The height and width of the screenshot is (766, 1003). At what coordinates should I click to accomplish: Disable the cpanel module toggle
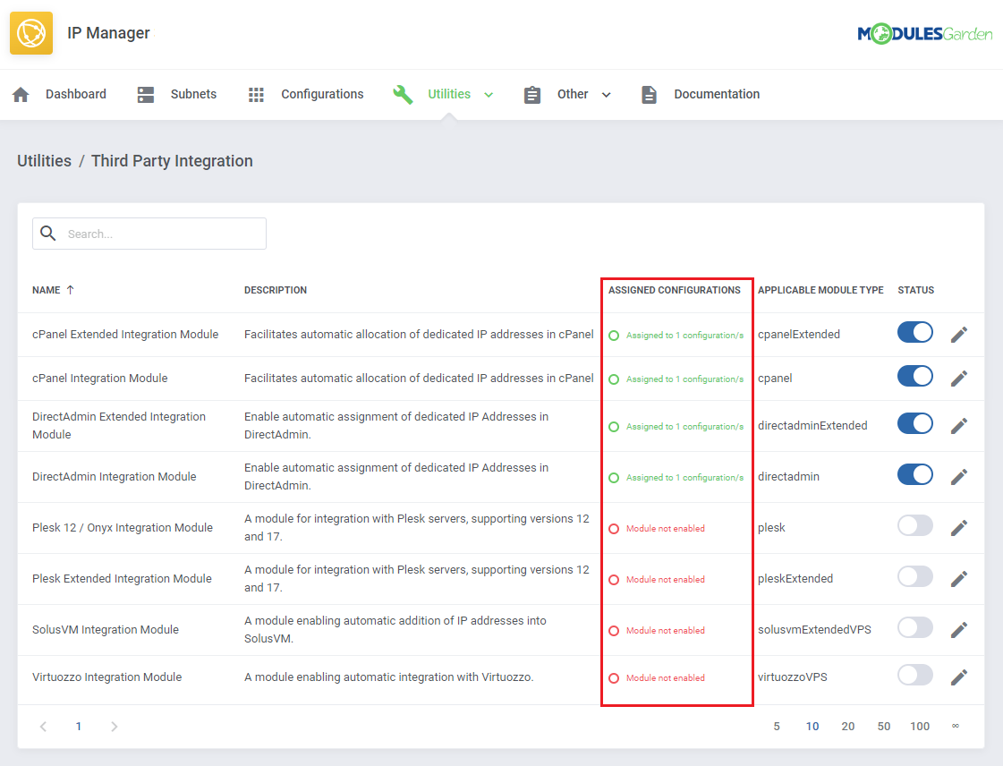click(x=914, y=376)
